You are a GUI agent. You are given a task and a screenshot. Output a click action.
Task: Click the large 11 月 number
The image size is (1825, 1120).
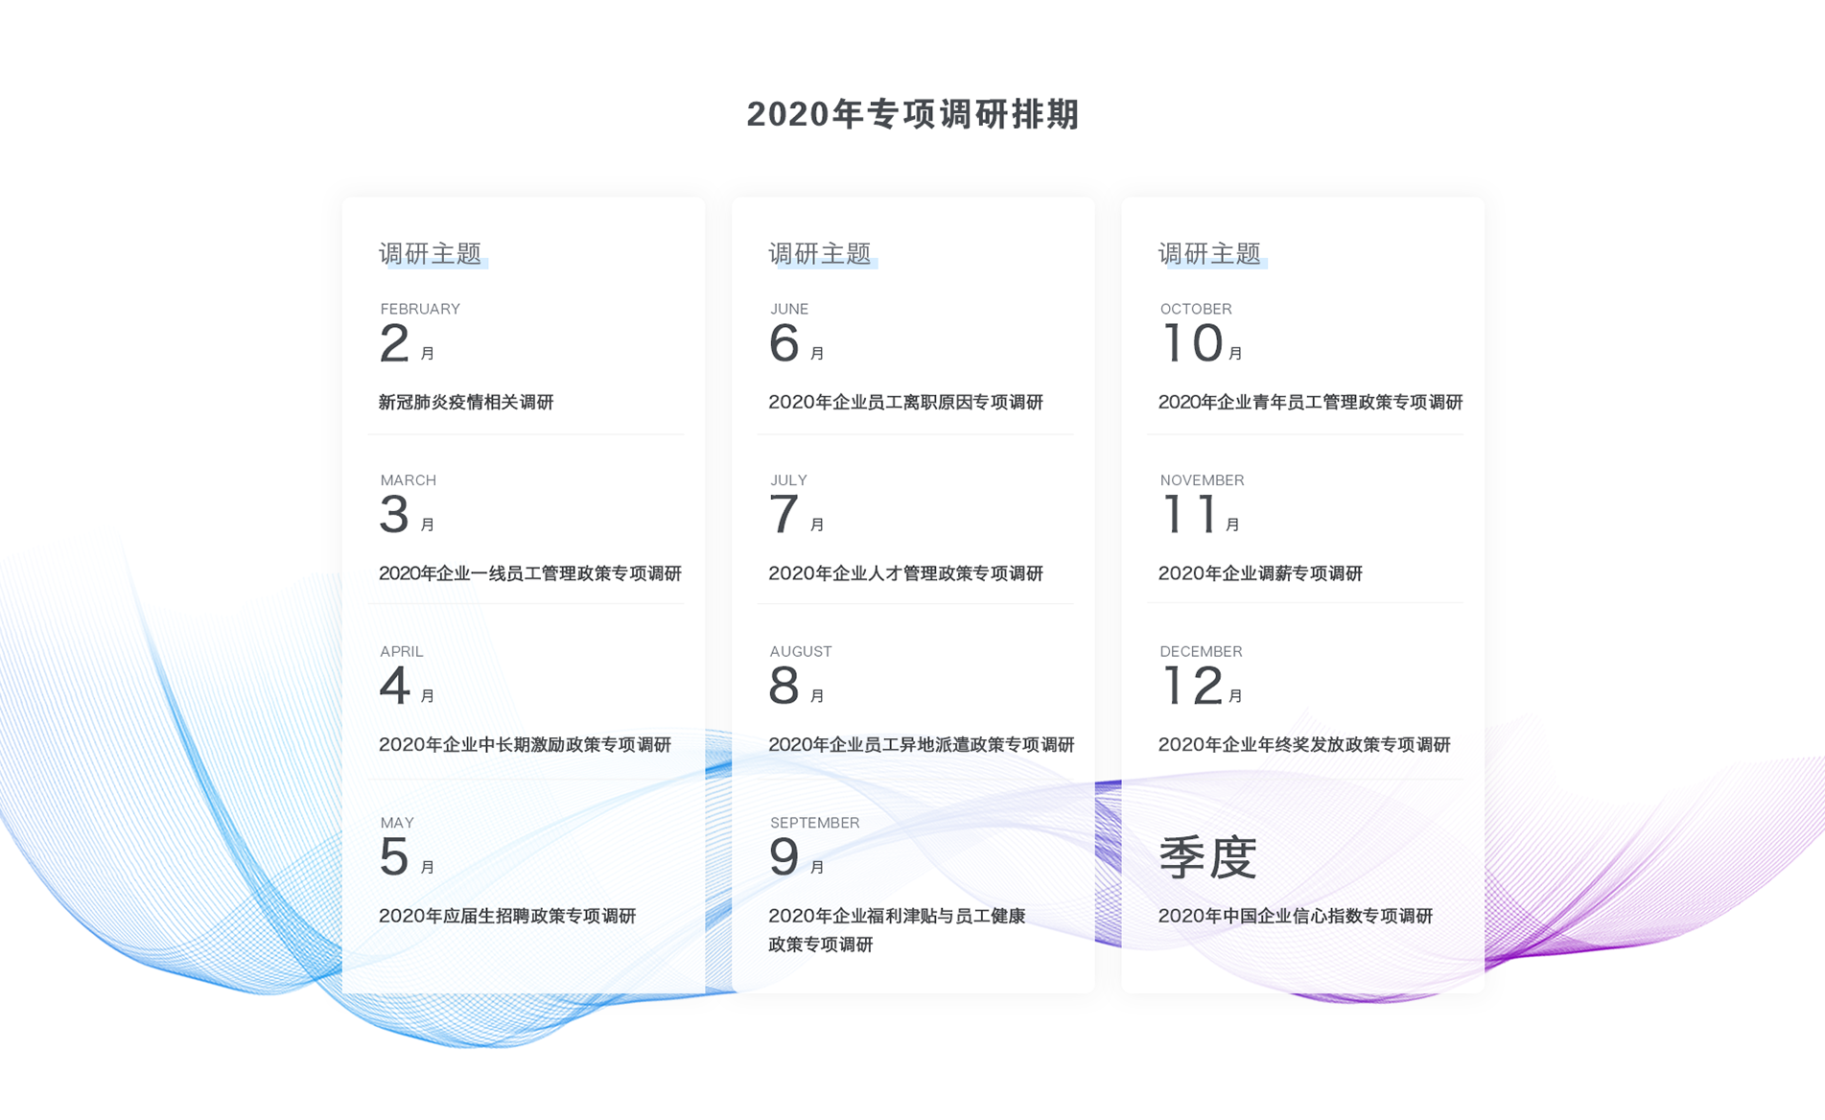click(1201, 515)
